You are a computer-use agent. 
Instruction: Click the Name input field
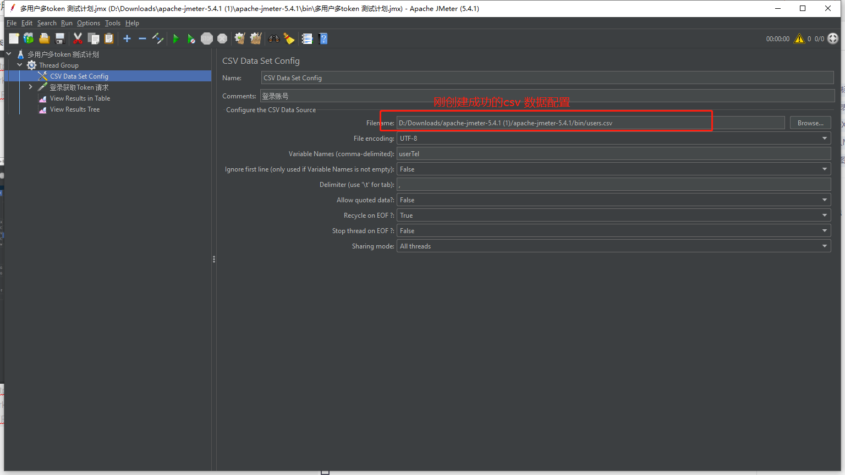point(547,78)
